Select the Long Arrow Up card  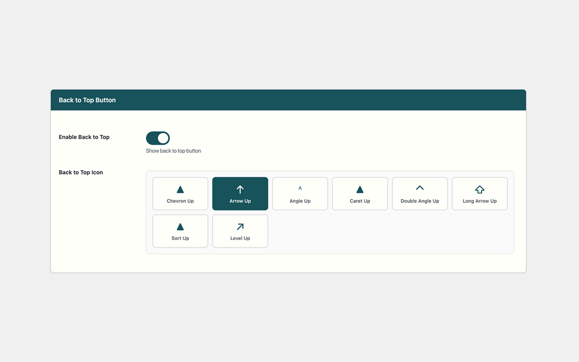(x=479, y=194)
